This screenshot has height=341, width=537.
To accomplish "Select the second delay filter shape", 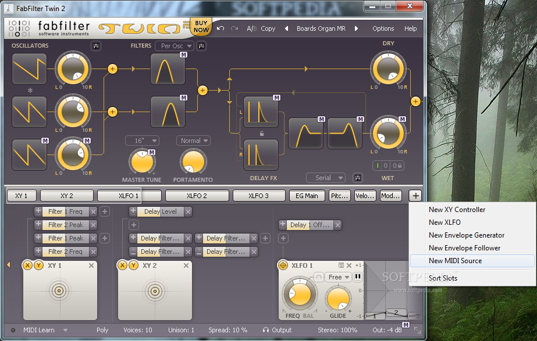I will click(x=344, y=134).
